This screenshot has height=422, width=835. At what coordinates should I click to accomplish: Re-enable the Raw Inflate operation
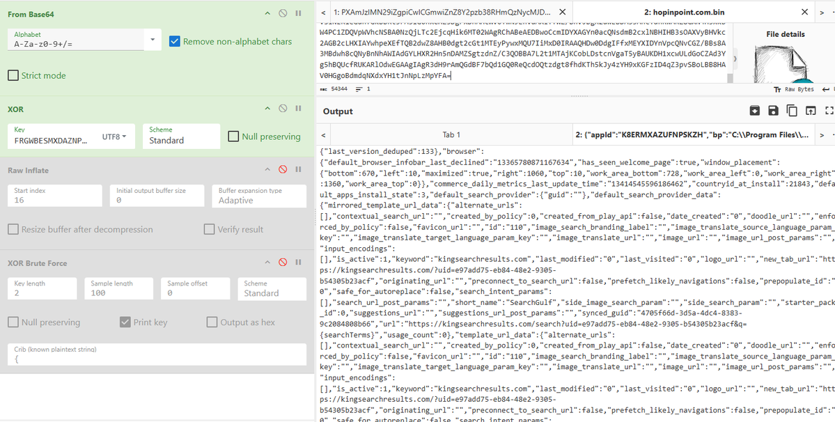(x=283, y=170)
